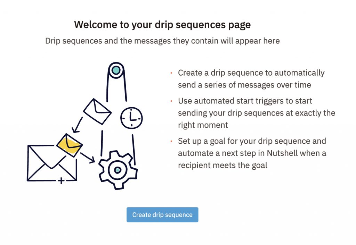Click the large envelope outline illustration
Screen dimensions: 356x245
[52, 163]
